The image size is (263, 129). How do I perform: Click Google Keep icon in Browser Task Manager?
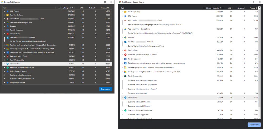pos(7,15)
